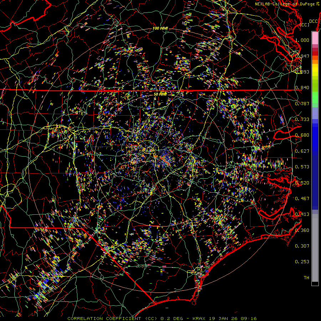The height and width of the screenshot is (321, 321).
Task: Click the 100 NMI range ring label
Action: pos(160,28)
